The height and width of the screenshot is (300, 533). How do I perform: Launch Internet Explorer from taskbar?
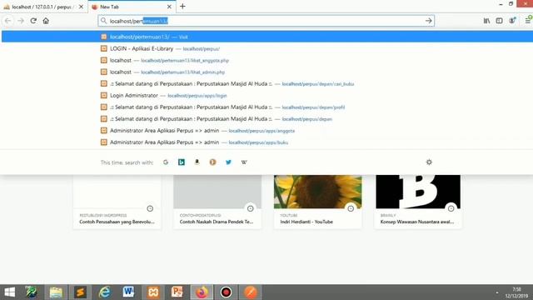104,292
